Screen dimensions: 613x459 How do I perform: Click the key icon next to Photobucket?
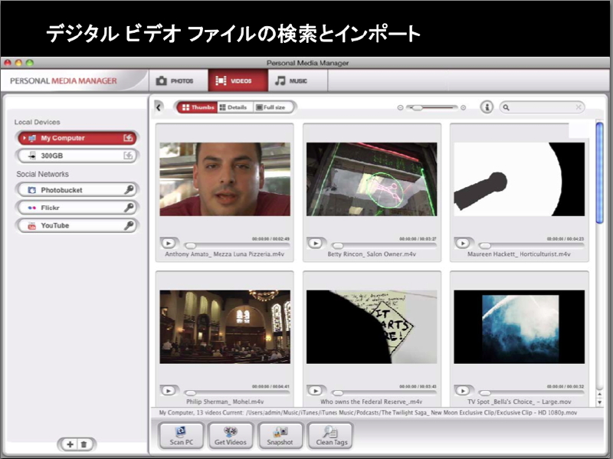pos(129,189)
